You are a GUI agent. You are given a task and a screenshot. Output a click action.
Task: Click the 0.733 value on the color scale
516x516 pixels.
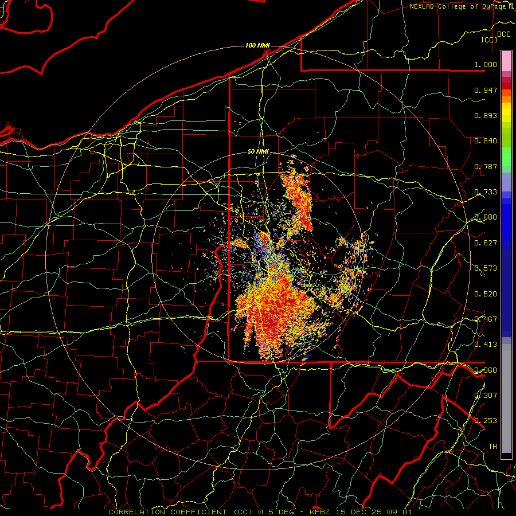(486, 192)
